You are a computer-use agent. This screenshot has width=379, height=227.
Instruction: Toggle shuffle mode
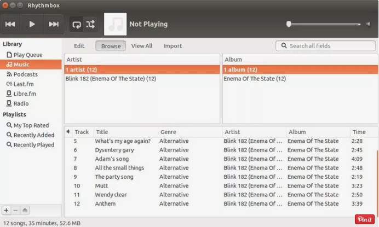pyautogui.click(x=90, y=25)
